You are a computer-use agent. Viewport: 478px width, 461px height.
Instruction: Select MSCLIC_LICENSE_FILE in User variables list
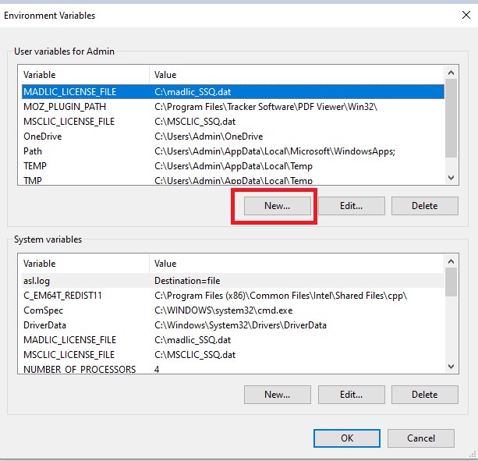[x=69, y=122]
